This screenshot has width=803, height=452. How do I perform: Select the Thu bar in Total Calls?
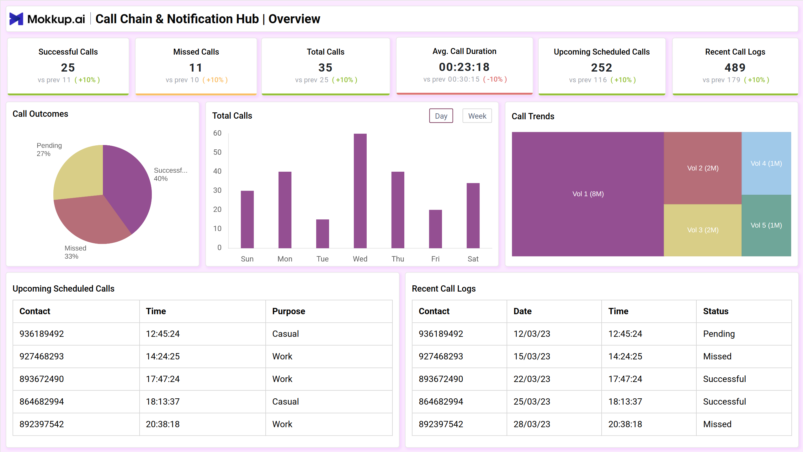coord(398,210)
